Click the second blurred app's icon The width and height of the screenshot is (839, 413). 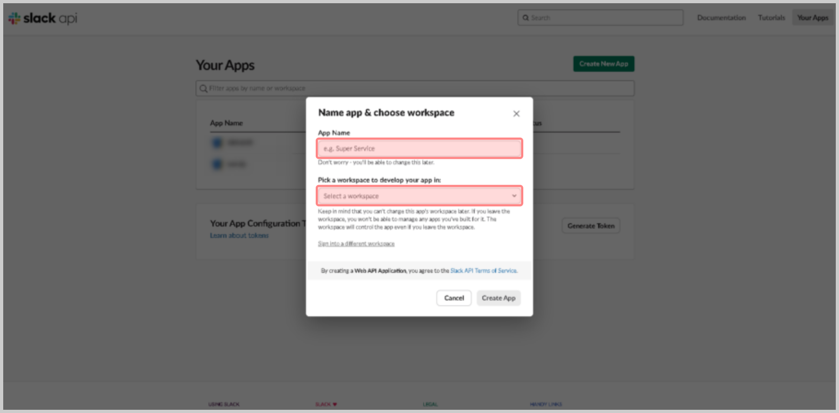point(217,163)
